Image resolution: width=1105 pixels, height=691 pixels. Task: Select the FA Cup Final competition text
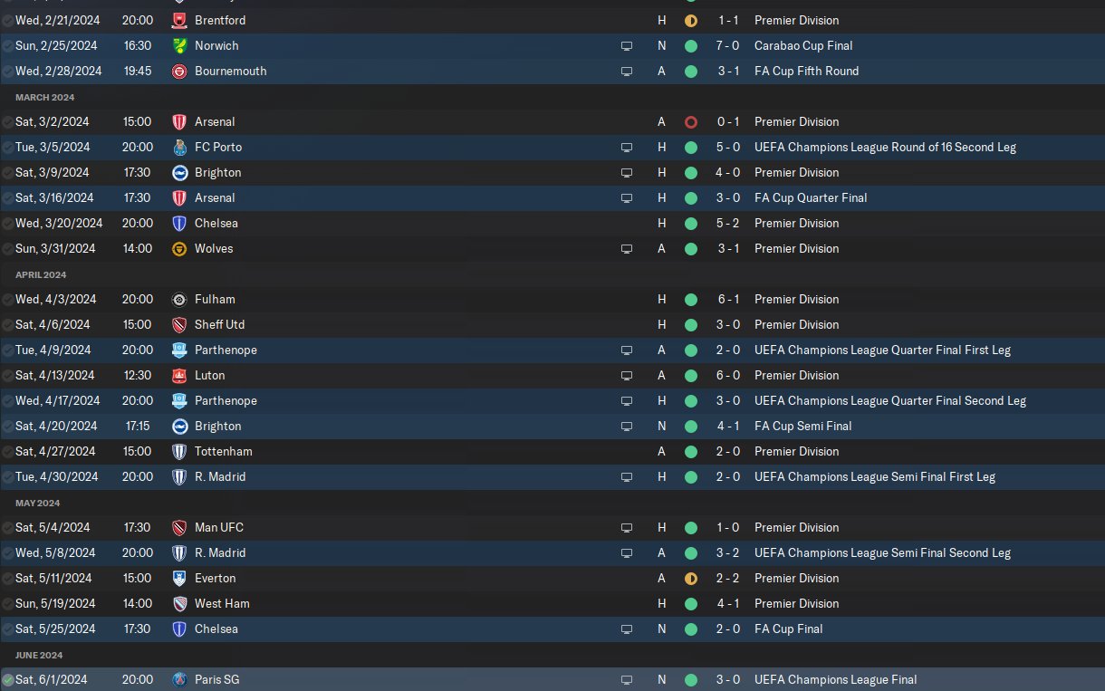pyautogui.click(x=789, y=629)
